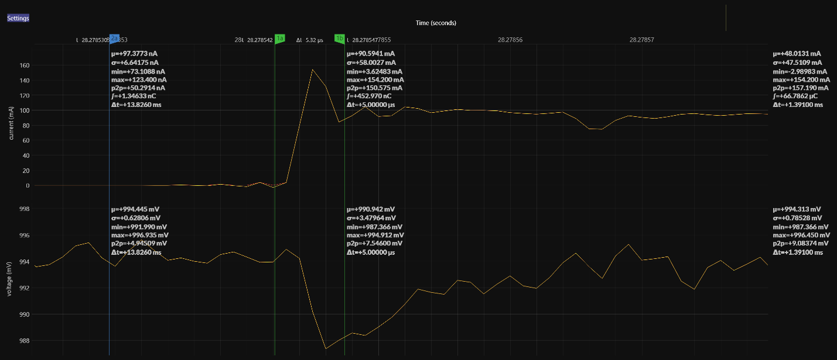Screen dimensions: 837x360
Task: Select the green 1a marker flag
Action: click(x=280, y=39)
